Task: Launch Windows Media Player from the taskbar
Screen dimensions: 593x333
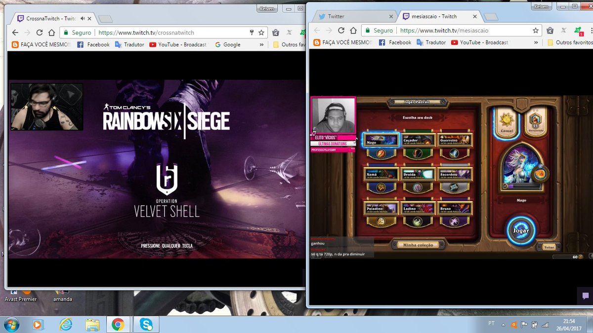Action: (x=39, y=325)
